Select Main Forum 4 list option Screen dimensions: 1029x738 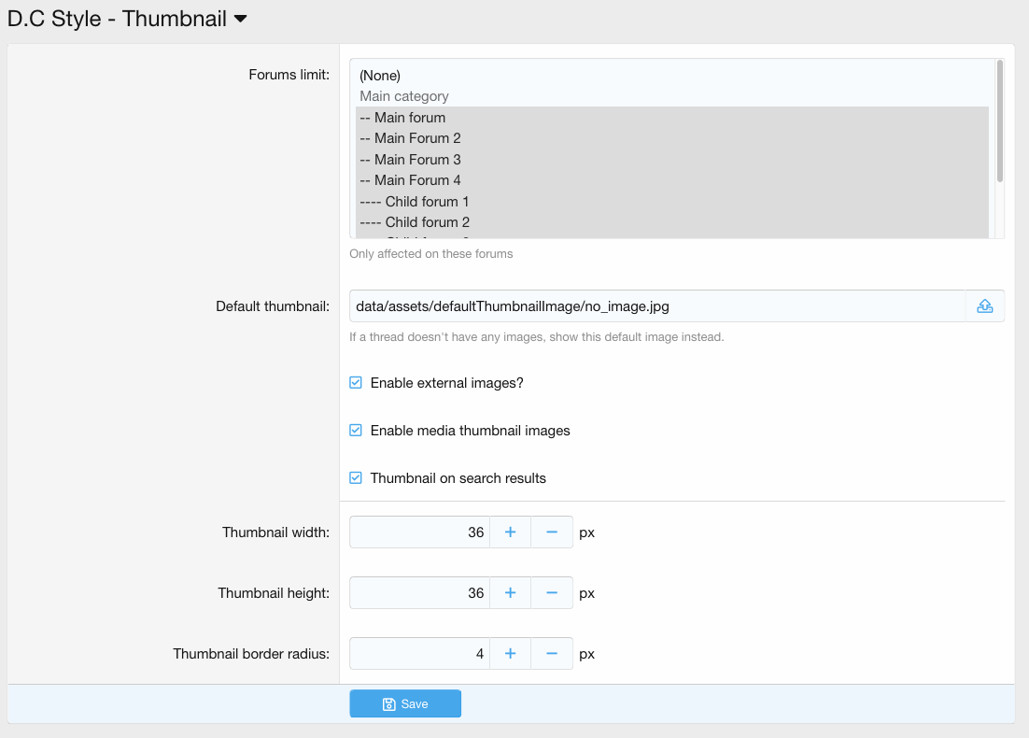(409, 180)
